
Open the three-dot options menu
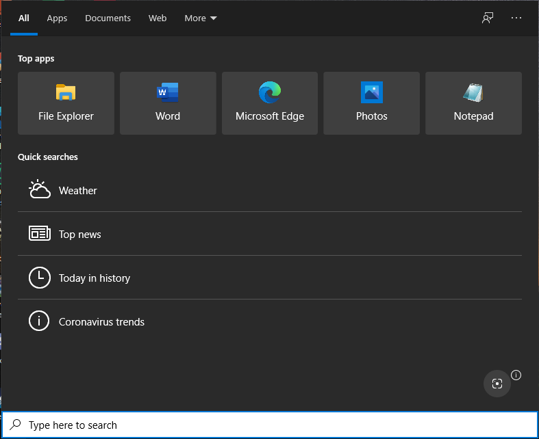click(516, 18)
